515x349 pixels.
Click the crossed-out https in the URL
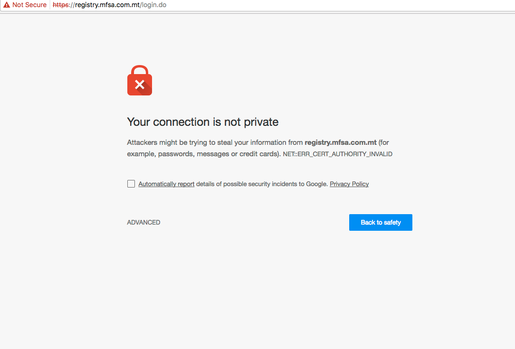tap(60, 5)
